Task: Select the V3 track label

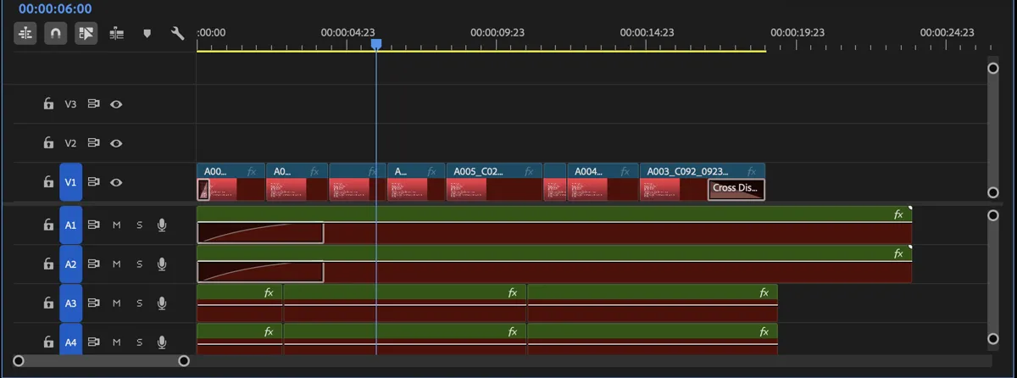Action: point(71,104)
